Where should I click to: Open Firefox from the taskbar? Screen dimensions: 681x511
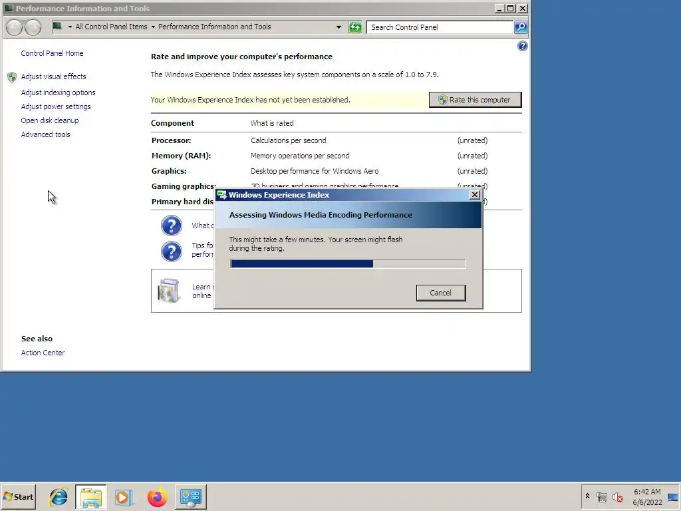click(x=157, y=496)
